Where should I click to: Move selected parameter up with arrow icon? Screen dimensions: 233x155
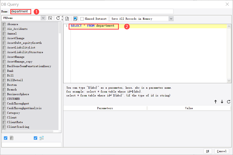(x=216, y=102)
